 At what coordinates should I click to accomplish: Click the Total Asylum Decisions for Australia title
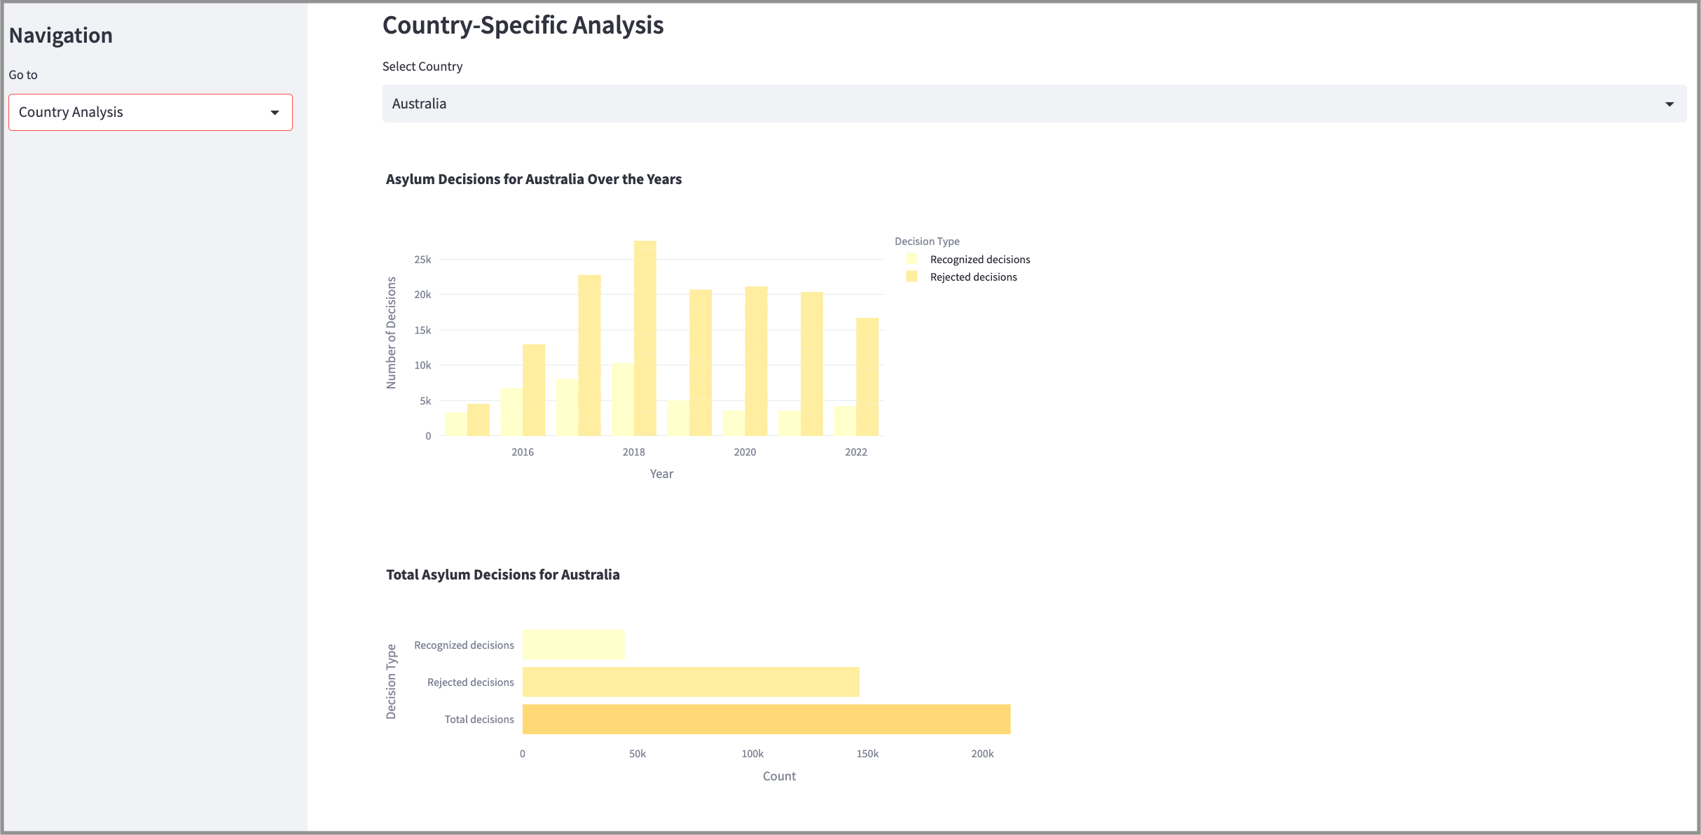502,575
